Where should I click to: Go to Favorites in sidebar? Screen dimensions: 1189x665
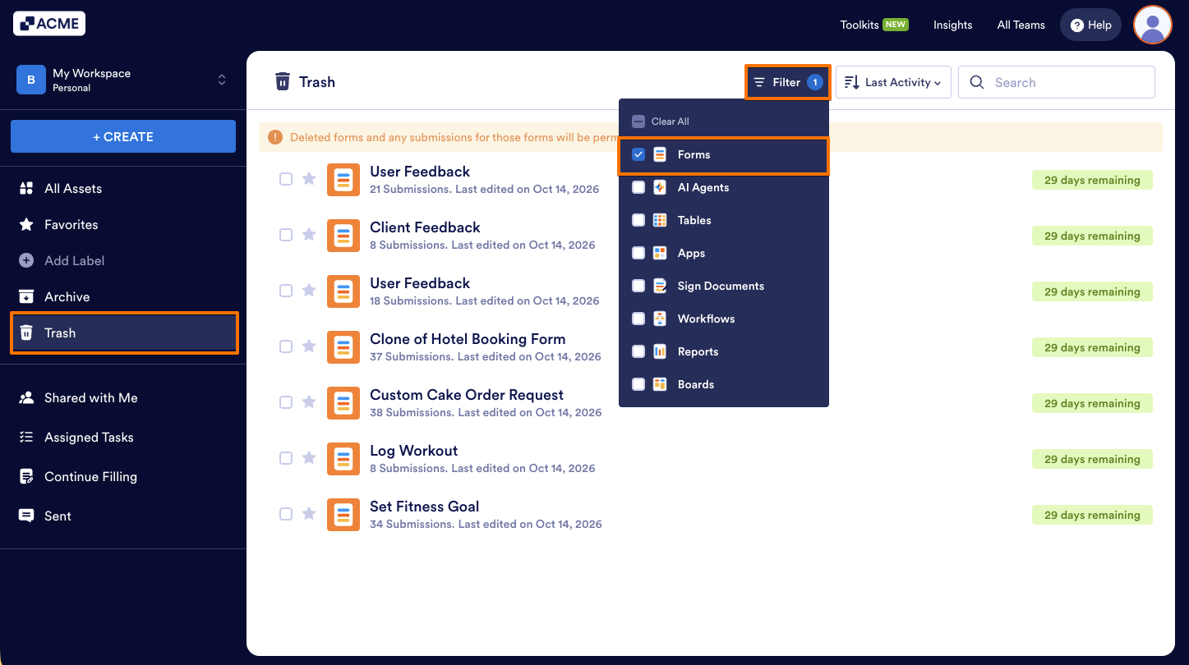click(123, 225)
